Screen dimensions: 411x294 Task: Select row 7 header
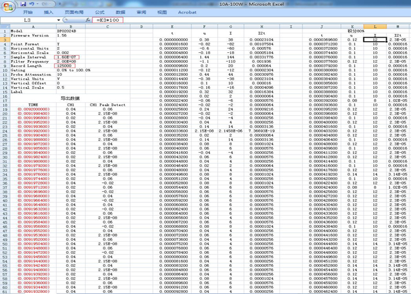5,57
